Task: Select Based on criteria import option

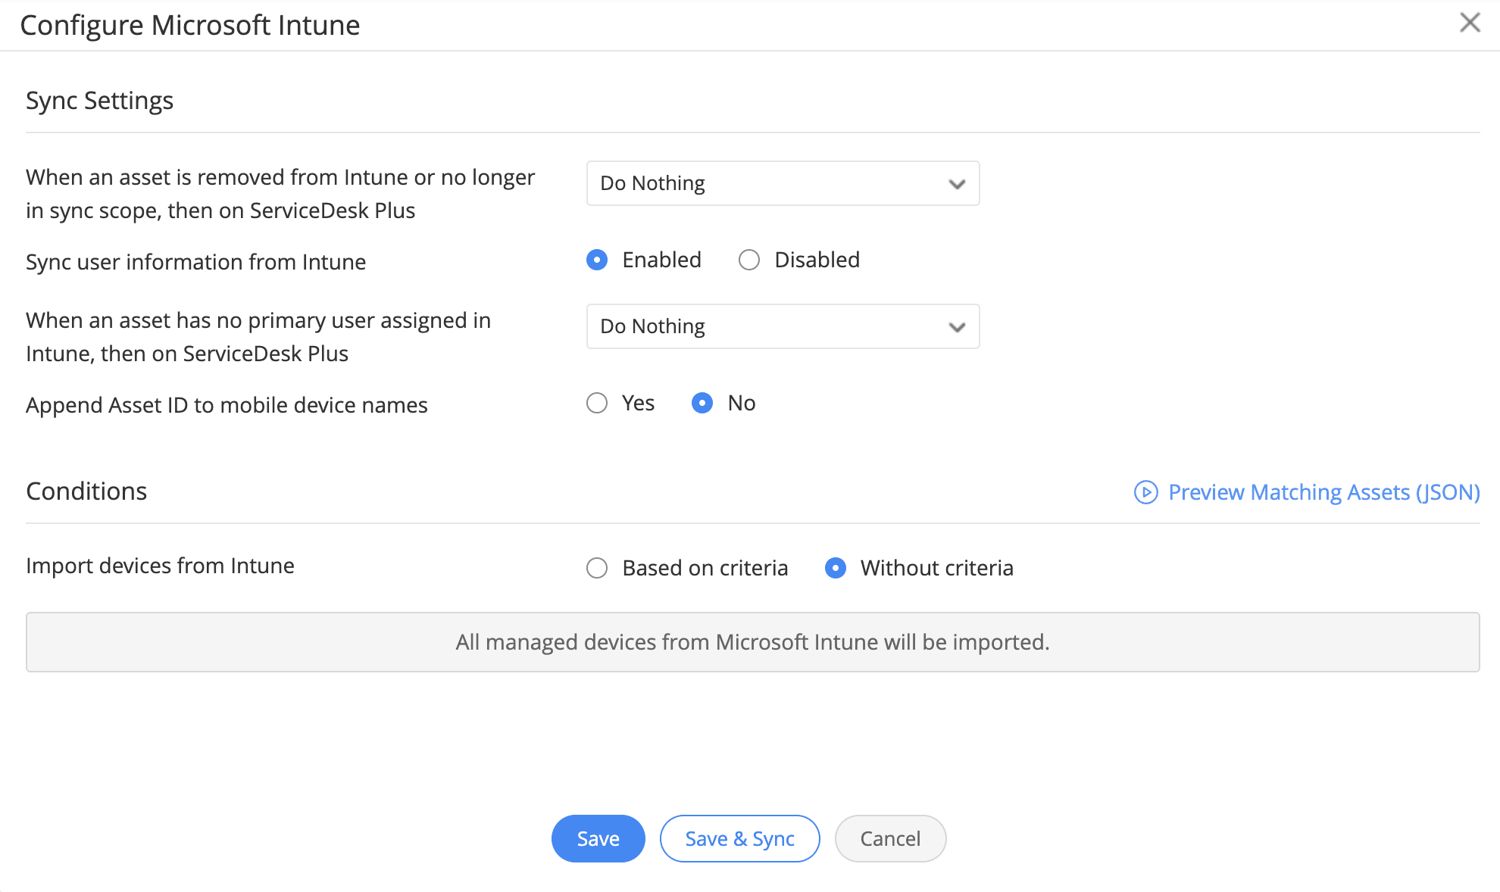Action: click(597, 568)
